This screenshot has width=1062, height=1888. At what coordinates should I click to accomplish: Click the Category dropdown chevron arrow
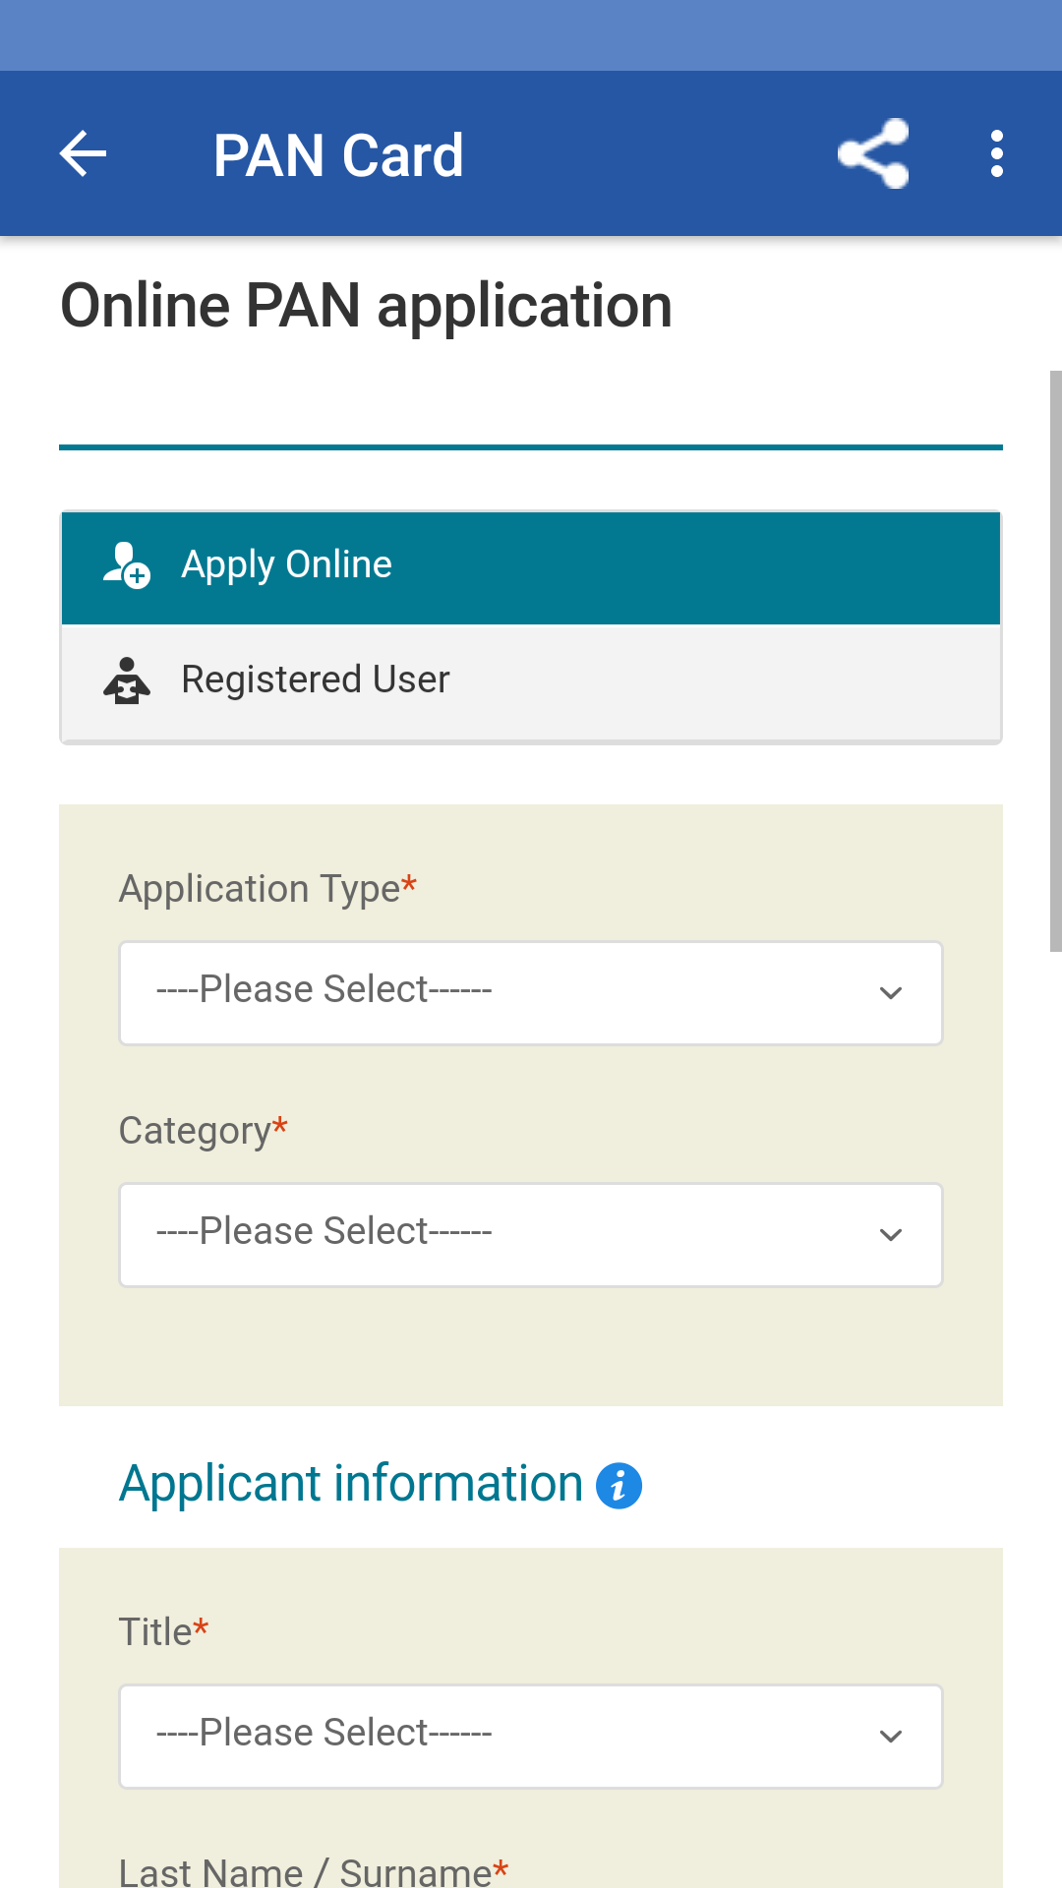tap(891, 1235)
